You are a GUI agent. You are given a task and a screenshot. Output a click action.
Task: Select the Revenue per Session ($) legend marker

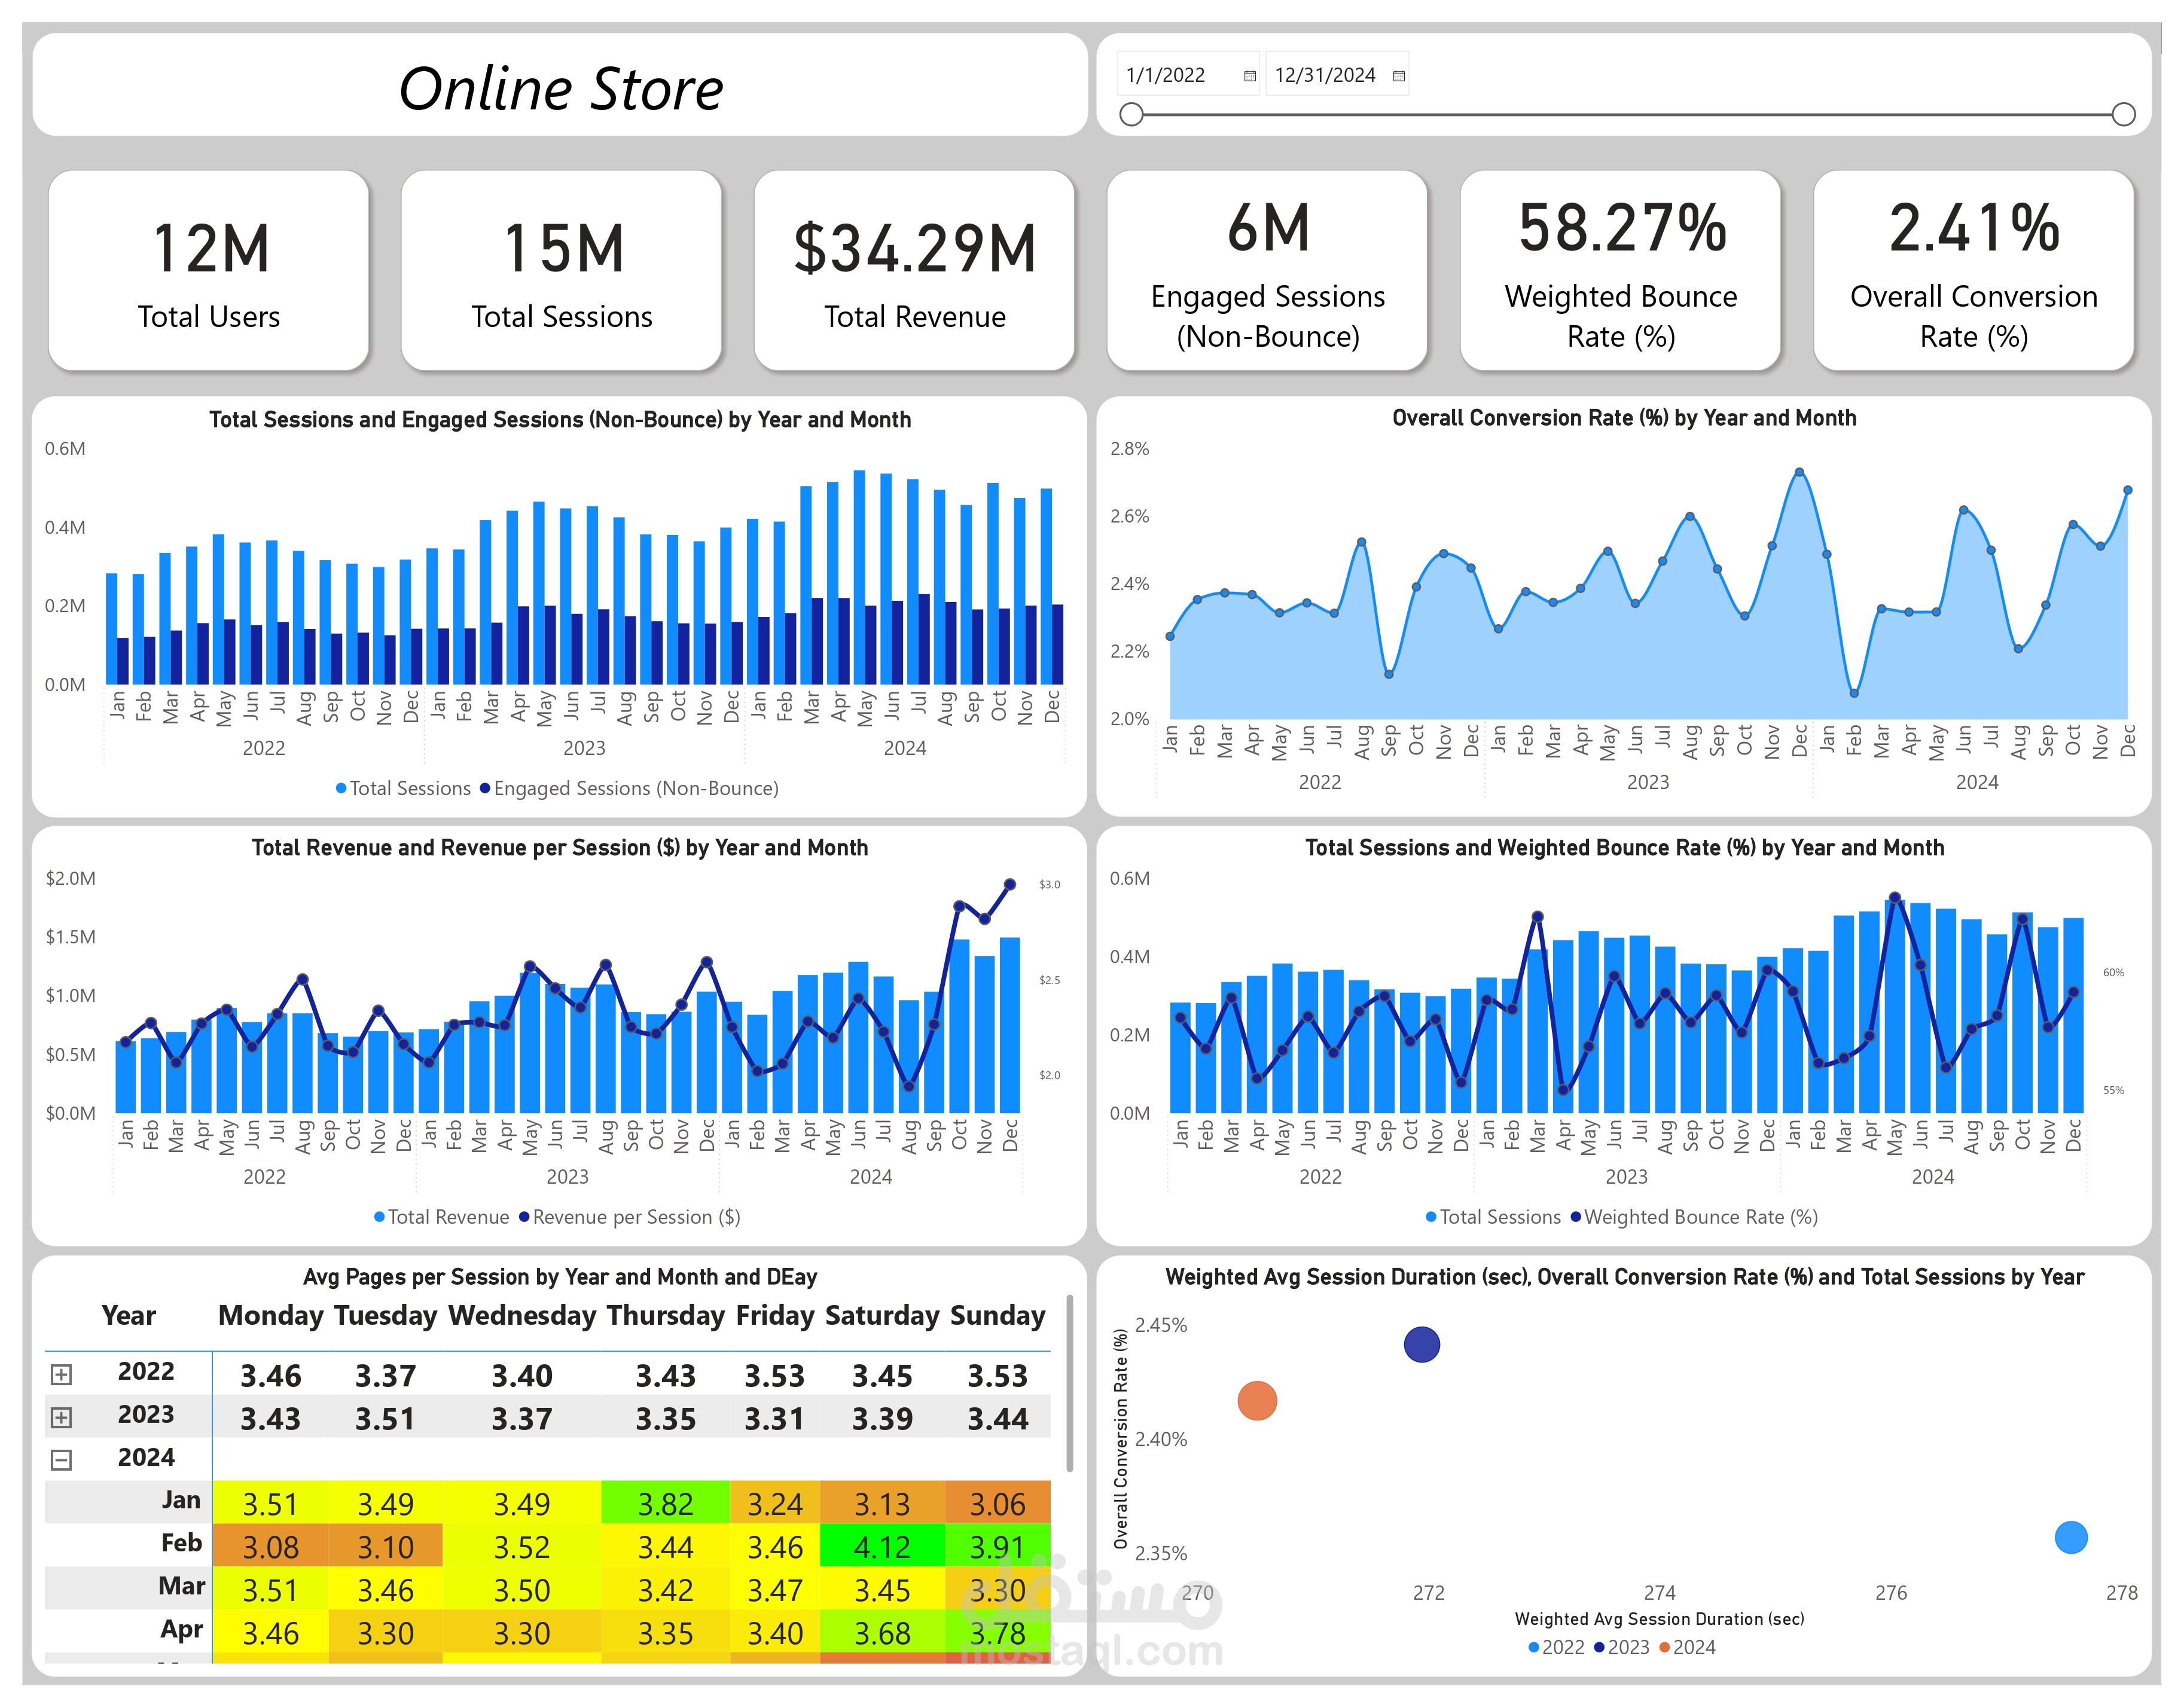pos(524,1217)
